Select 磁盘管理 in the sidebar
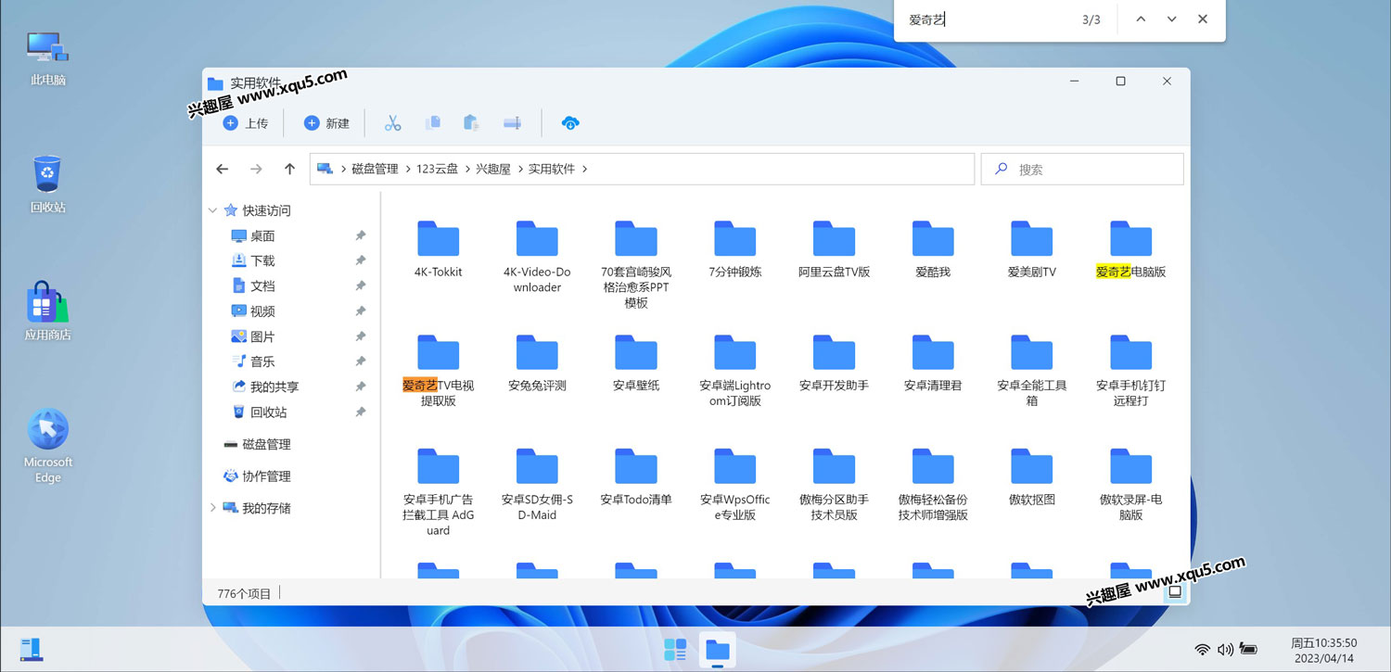This screenshot has width=1391, height=672. point(257,444)
